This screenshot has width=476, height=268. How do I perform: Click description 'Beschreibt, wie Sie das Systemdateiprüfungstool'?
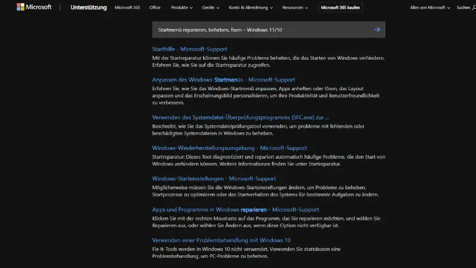click(x=258, y=130)
